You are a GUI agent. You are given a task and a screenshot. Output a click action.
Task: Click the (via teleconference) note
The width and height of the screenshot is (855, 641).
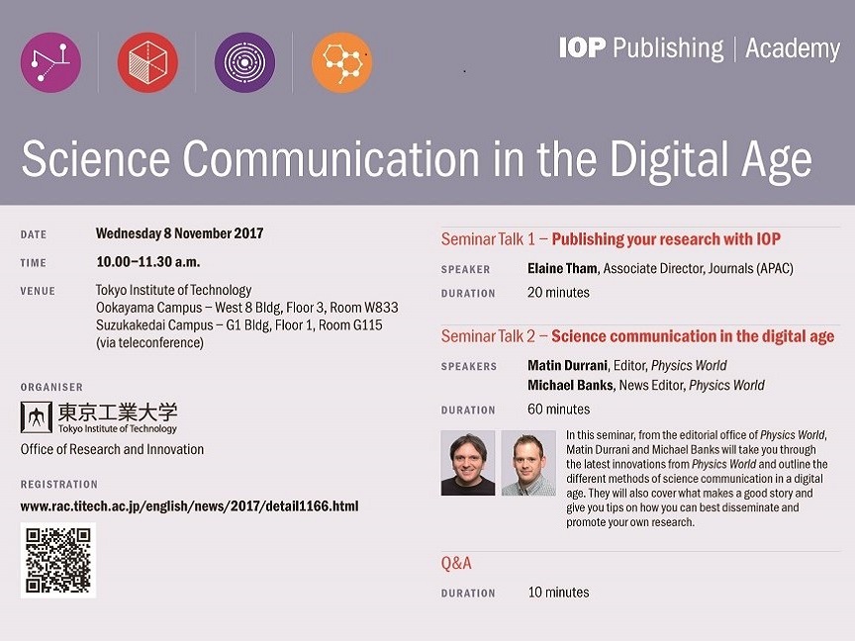[x=149, y=343]
